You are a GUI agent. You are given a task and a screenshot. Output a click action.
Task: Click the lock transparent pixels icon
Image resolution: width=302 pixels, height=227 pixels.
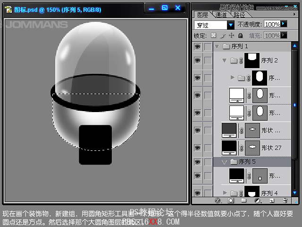[213, 35]
